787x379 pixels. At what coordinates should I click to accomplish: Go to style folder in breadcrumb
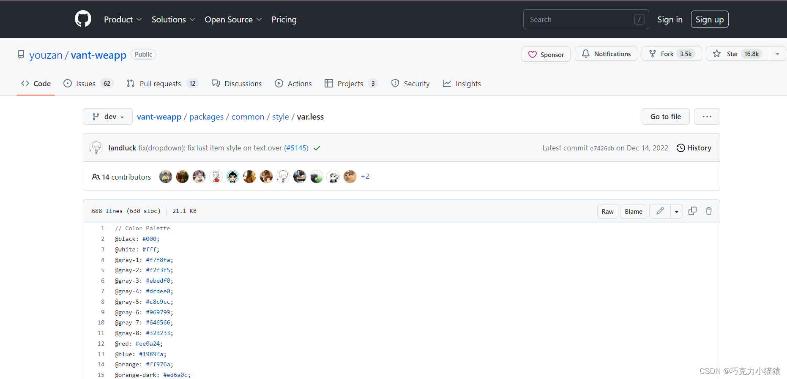pyautogui.click(x=281, y=117)
